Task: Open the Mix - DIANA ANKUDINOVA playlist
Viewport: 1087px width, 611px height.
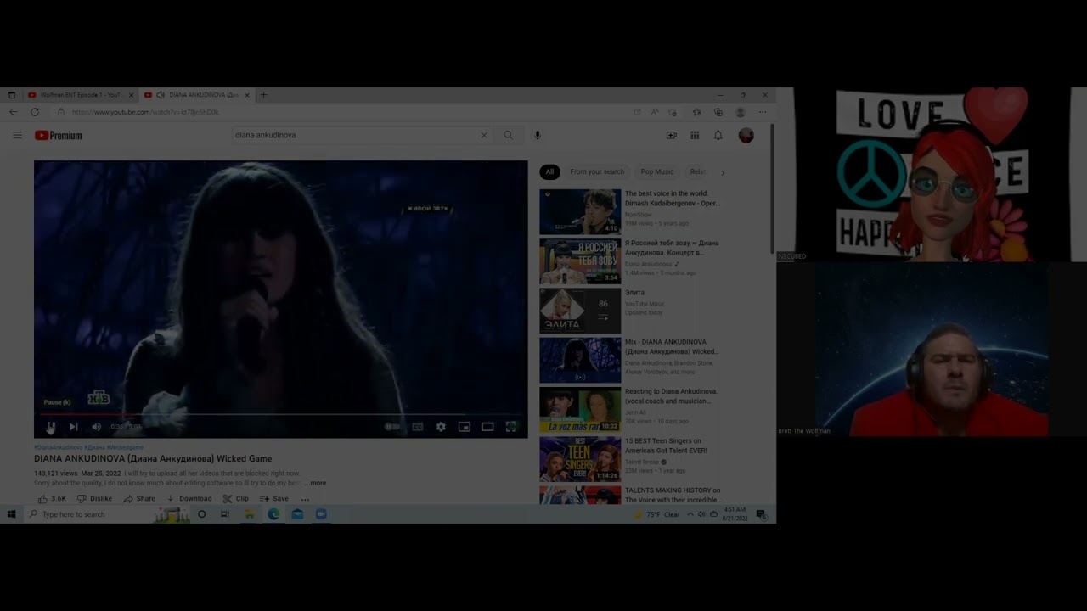Action: coord(580,361)
